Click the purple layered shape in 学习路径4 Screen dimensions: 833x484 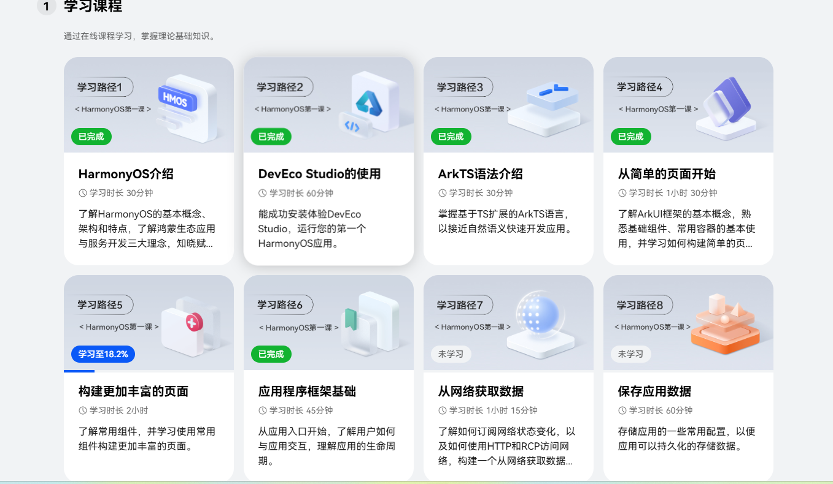[x=726, y=108]
